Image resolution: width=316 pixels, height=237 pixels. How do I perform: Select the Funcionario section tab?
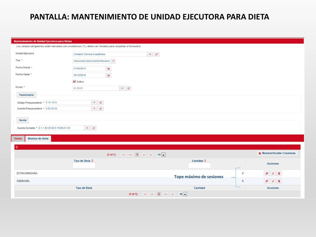(27, 95)
